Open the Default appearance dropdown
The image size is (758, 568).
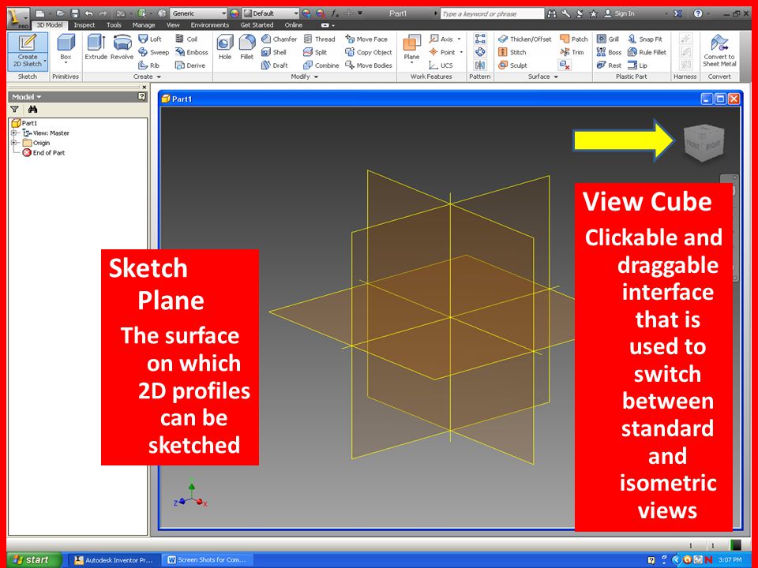pyautogui.click(x=271, y=13)
